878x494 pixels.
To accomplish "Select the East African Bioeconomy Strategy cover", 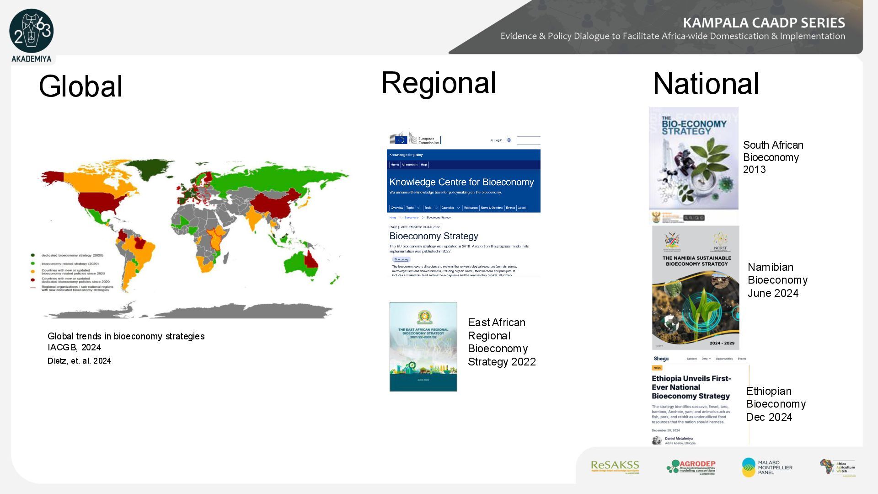I will click(x=423, y=347).
